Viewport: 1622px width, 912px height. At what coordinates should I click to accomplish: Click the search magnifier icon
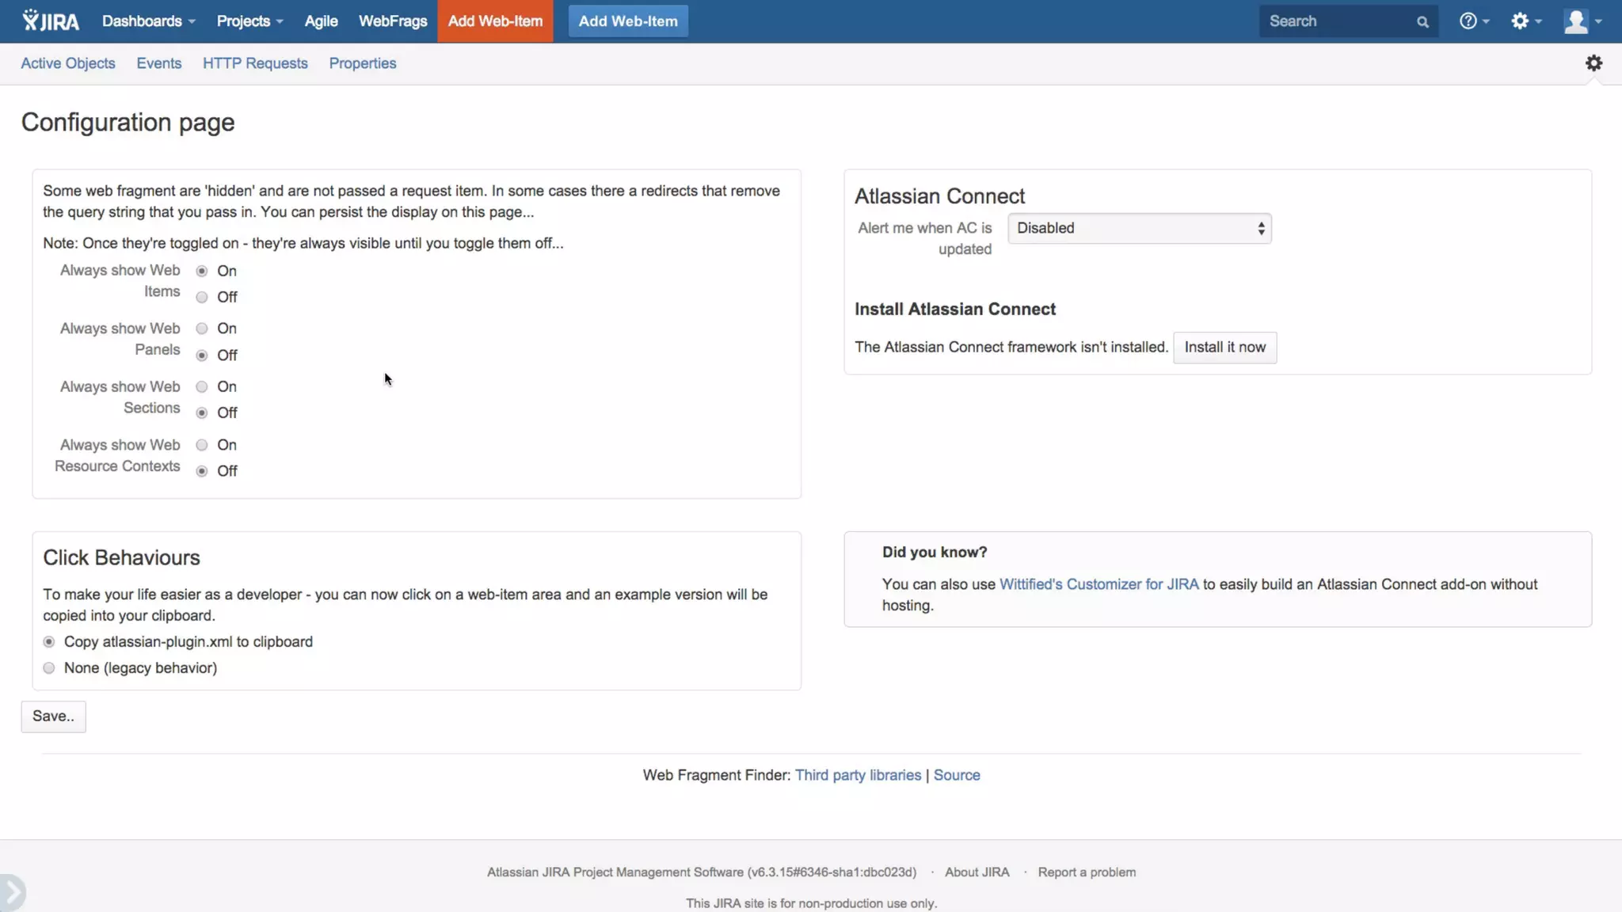click(1422, 22)
